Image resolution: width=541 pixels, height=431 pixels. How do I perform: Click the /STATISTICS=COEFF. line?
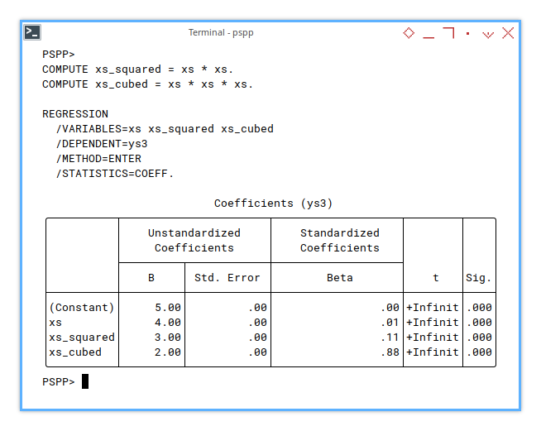[x=115, y=173]
